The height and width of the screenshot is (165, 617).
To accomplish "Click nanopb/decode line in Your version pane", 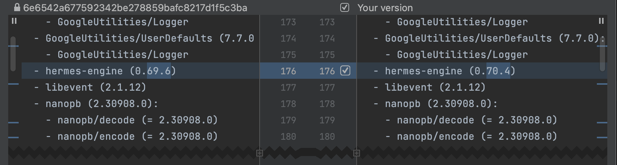I will coord(477,120).
